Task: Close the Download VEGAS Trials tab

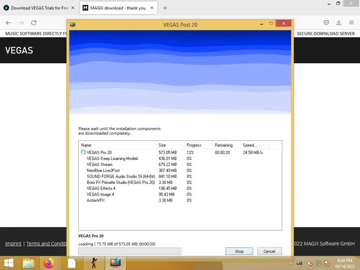Action: (73, 8)
